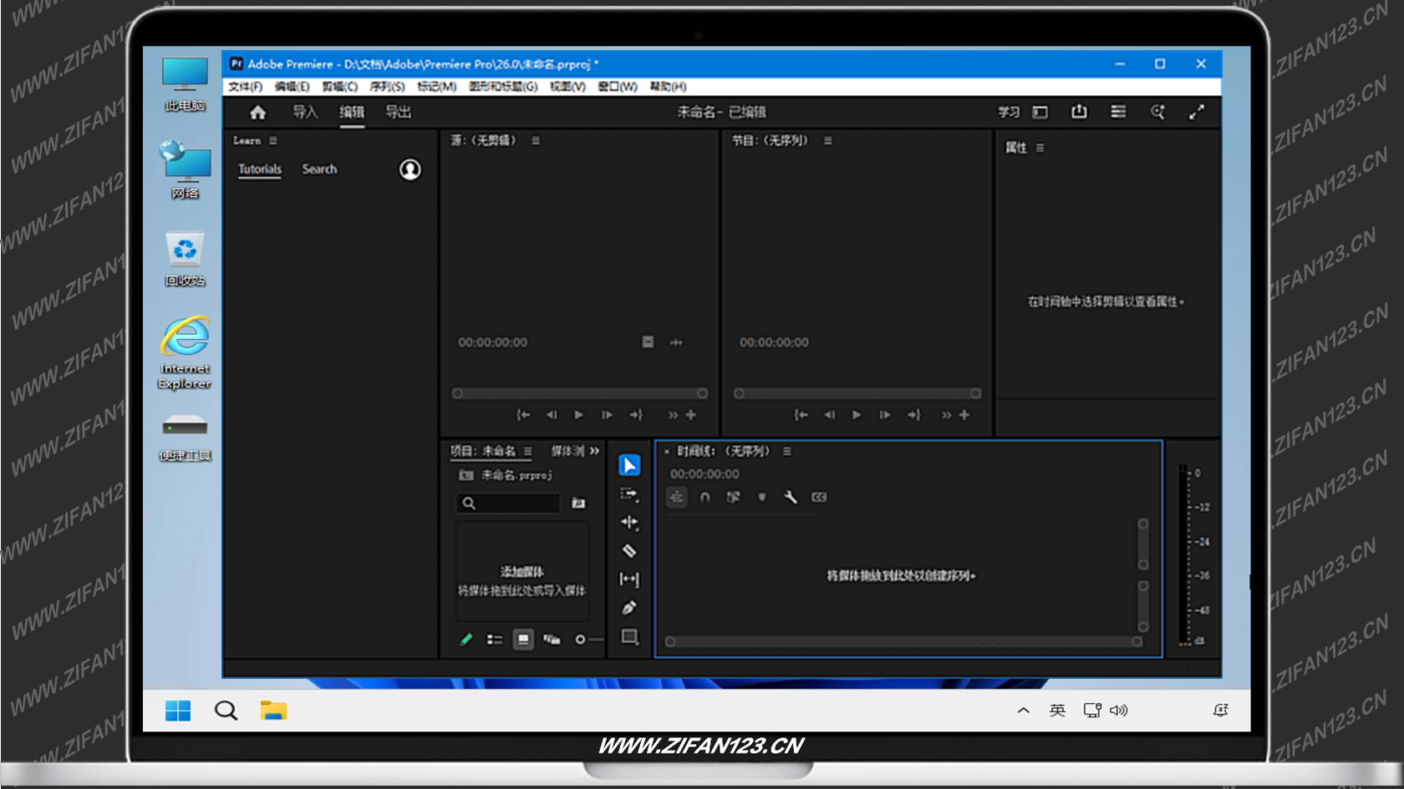Open the Clip menu
Screen dimensions: 1404x789
[339, 87]
